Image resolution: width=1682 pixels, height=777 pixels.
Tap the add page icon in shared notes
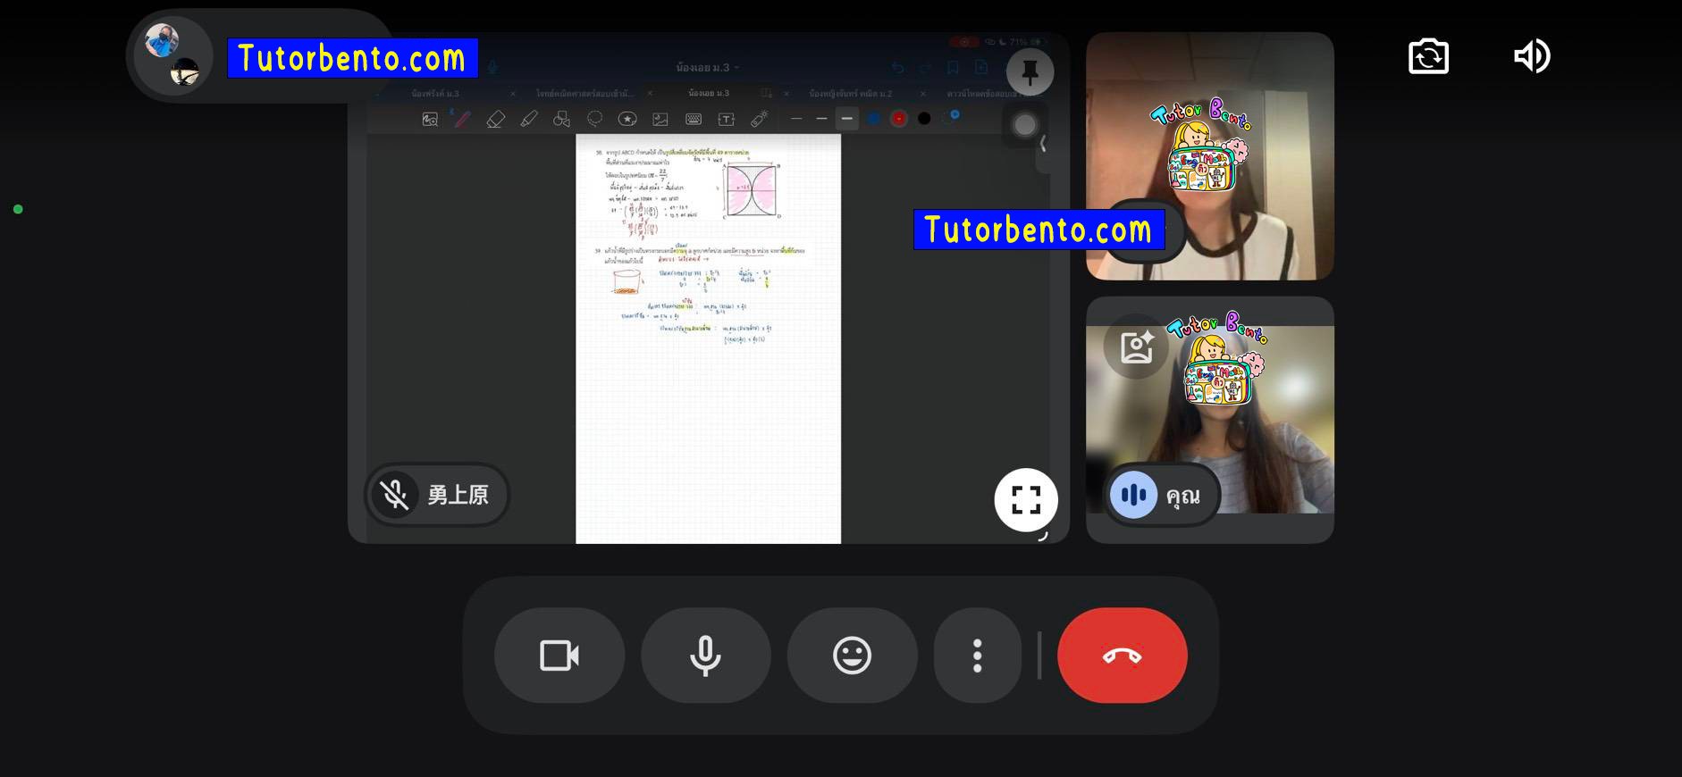981,68
